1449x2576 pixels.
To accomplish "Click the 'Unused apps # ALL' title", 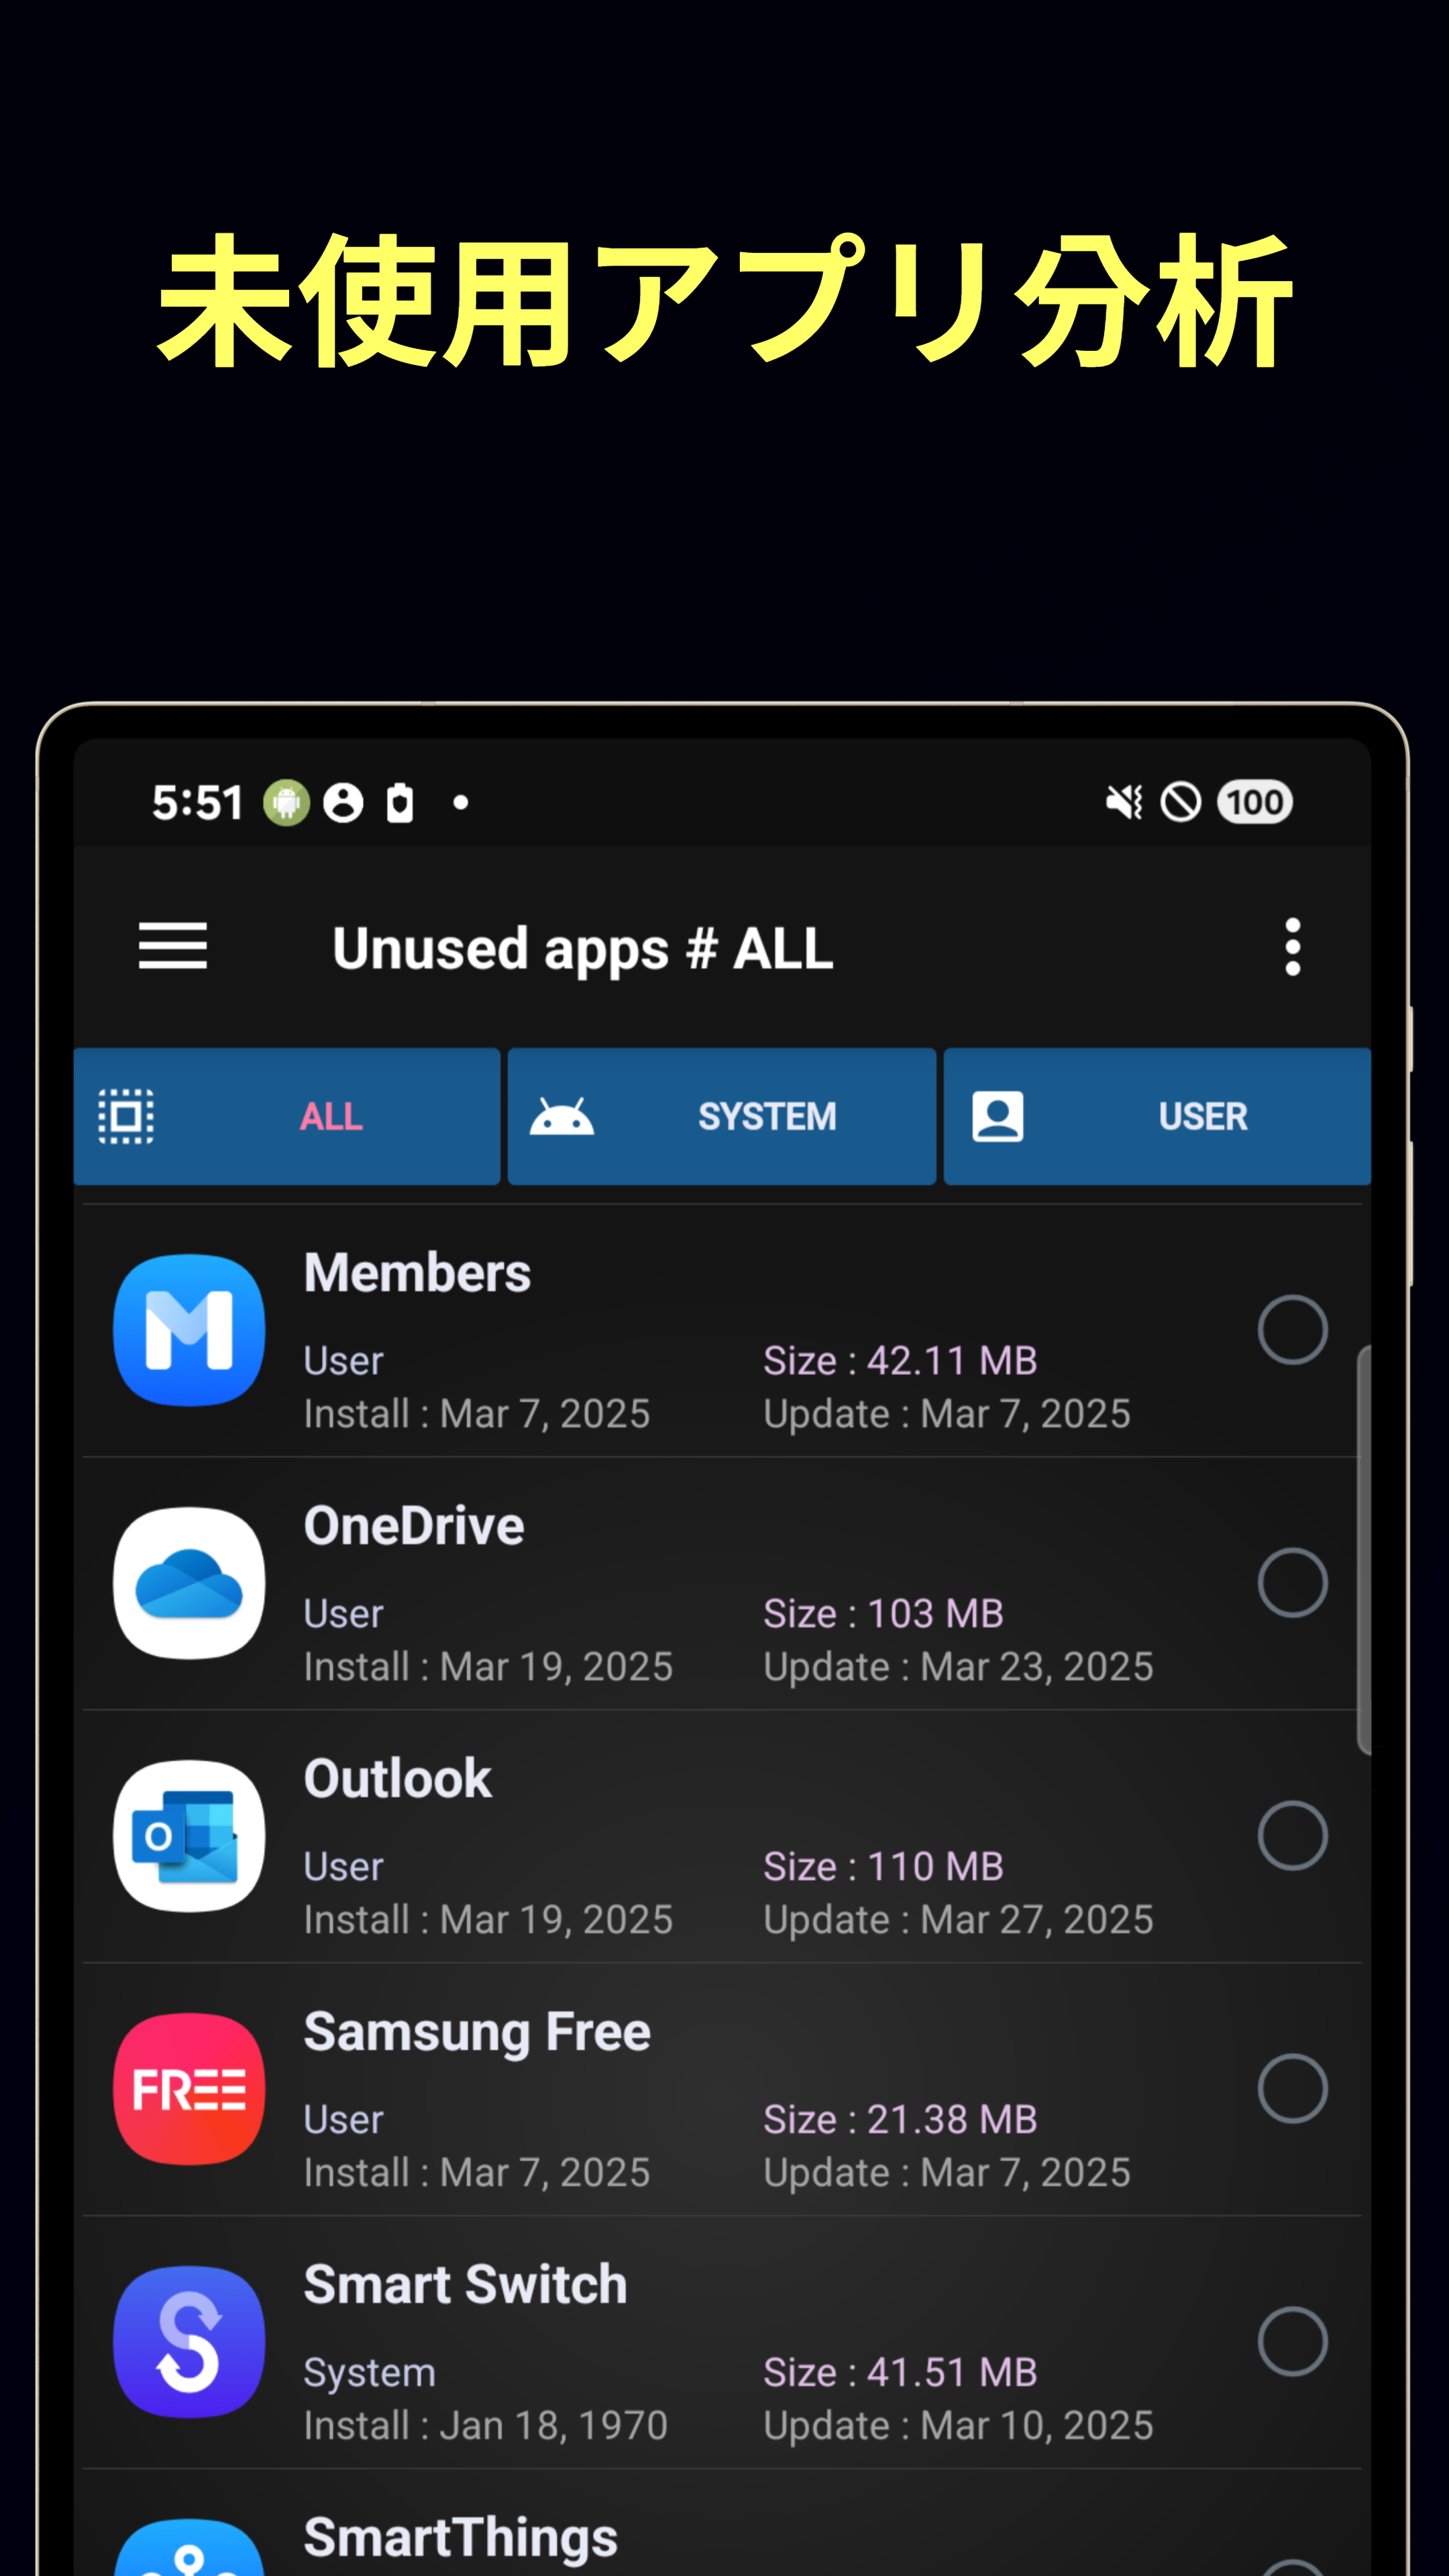I will pos(582,949).
